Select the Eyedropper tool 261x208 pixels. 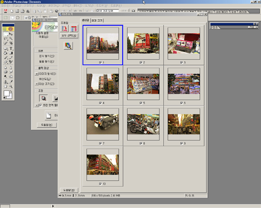11,82
